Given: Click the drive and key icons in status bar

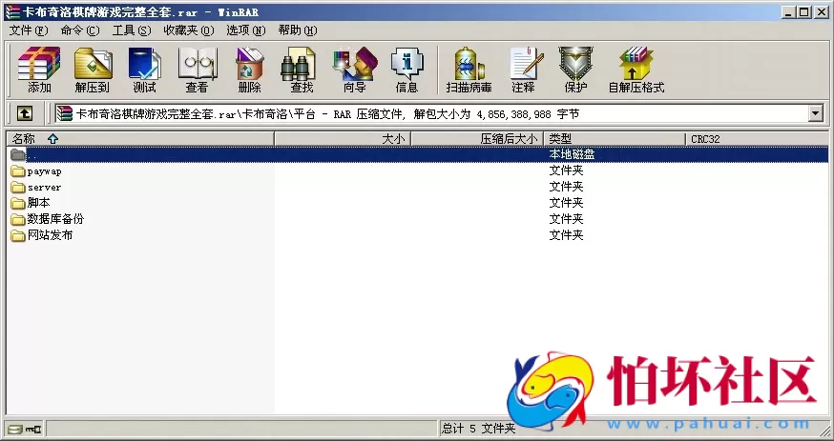Looking at the screenshot, I should point(25,429).
